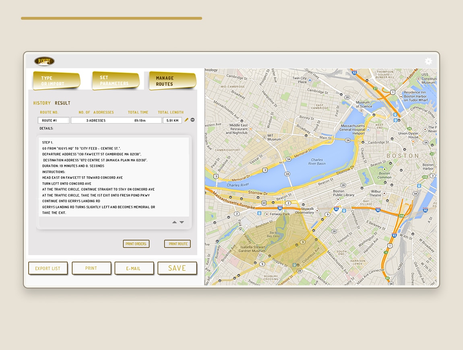Click the 'Take the exit.' instruction
This screenshot has width=463, height=350.
point(54,213)
